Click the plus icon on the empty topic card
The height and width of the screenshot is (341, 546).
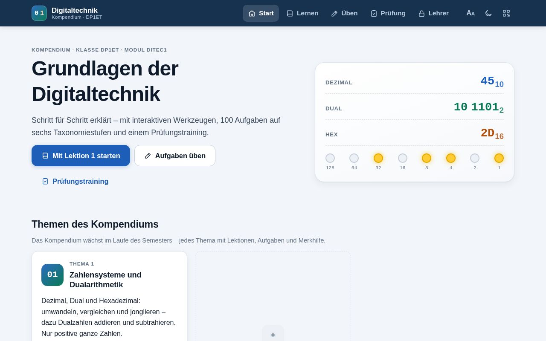pos(273,335)
